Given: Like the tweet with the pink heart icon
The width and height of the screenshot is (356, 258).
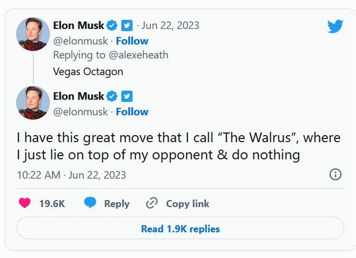Looking at the screenshot, I should pos(24,203).
